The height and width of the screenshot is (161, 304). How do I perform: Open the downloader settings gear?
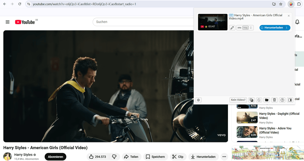[x=198, y=100]
